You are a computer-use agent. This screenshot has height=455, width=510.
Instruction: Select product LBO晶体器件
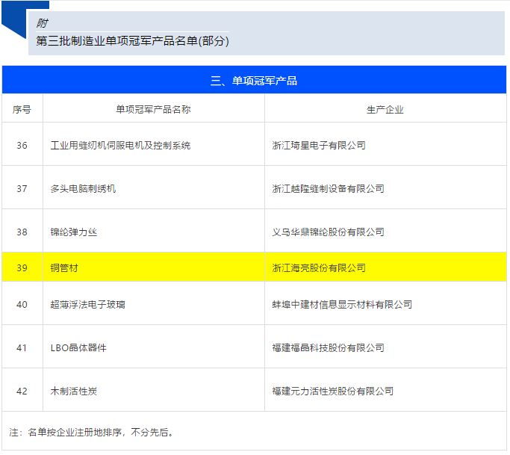point(78,347)
